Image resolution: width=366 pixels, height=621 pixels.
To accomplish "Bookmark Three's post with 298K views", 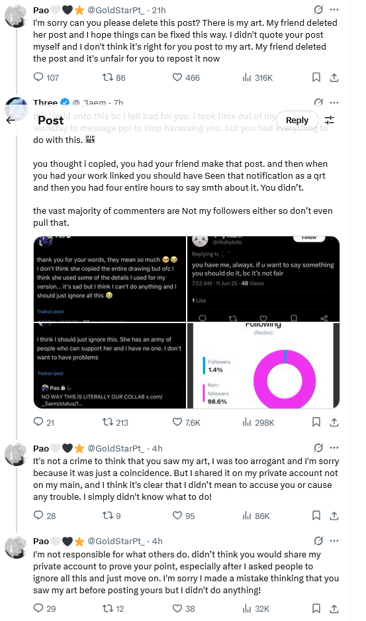I will (x=316, y=422).
